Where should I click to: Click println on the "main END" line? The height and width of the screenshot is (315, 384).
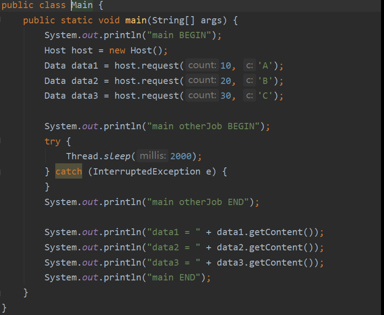[x=122, y=278]
